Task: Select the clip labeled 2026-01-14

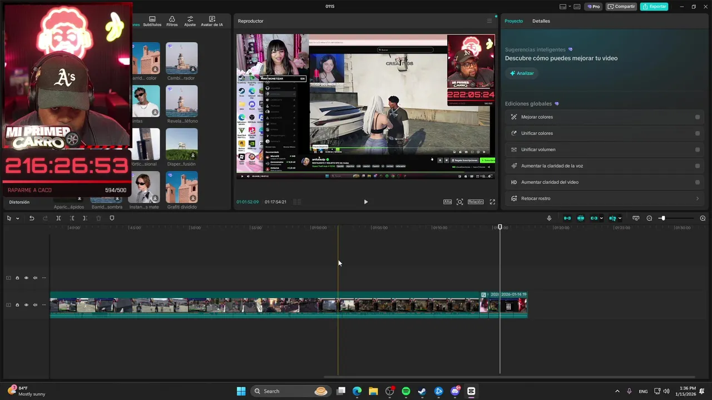Action: tap(513, 305)
